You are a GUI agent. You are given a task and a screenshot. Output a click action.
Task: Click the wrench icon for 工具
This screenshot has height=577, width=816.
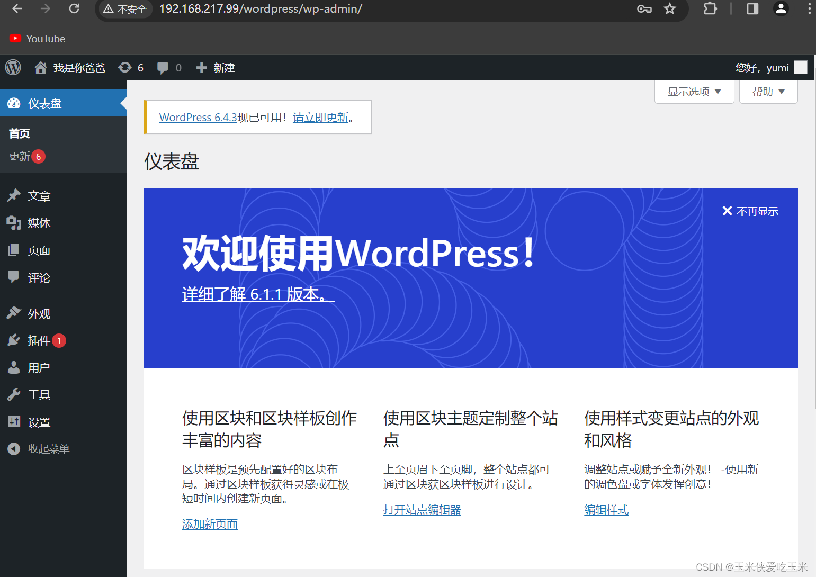pos(14,394)
